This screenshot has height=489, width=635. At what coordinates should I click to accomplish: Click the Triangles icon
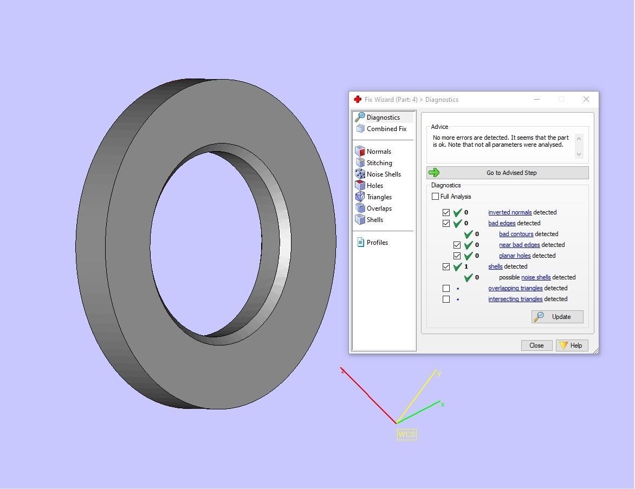coord(360,197)
